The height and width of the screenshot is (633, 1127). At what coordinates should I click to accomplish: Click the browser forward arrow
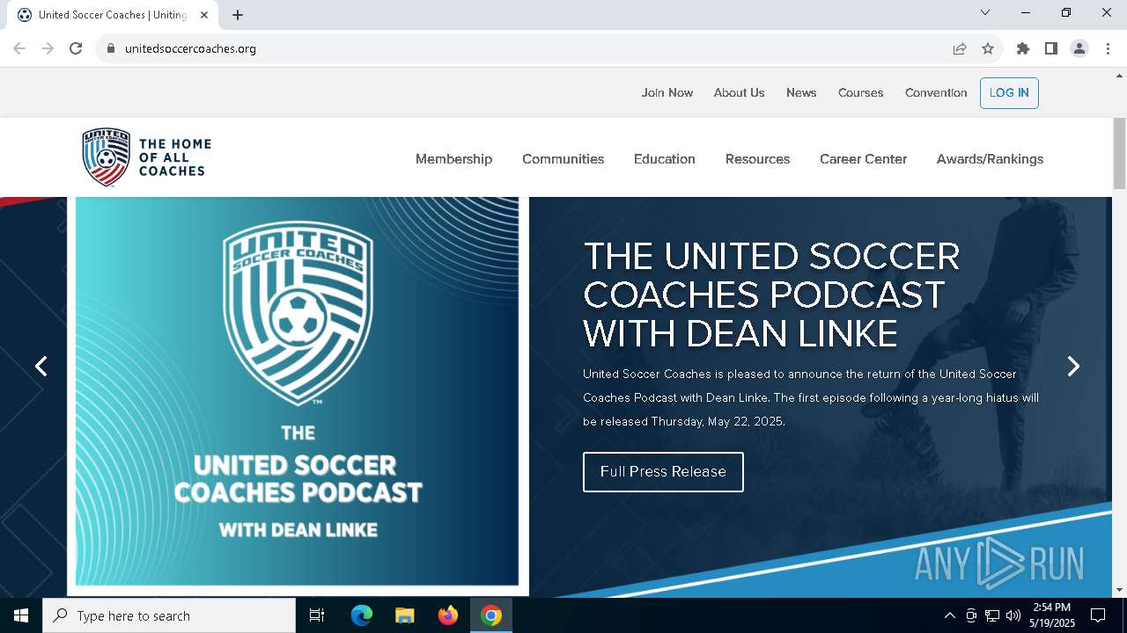click(48, 48)
